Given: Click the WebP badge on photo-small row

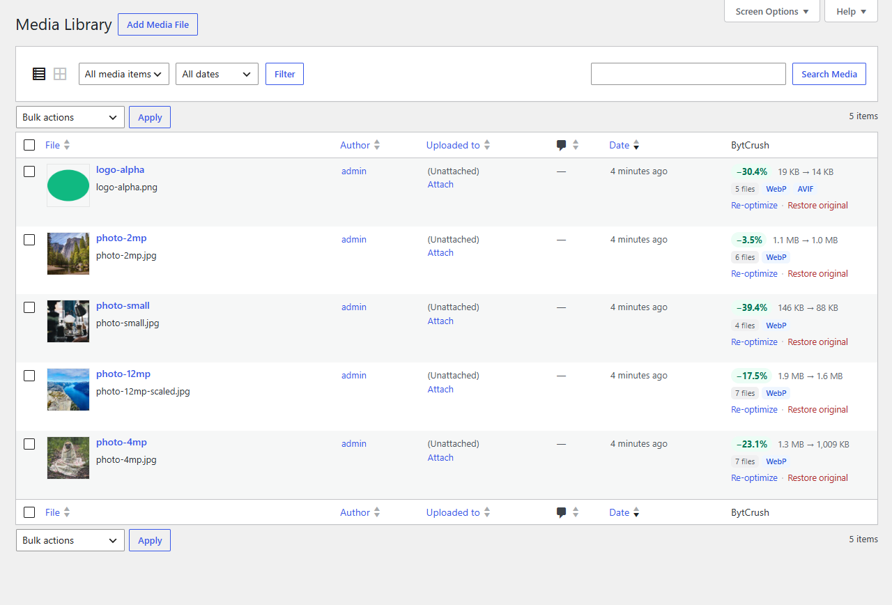Looking at the screenshot, I should click(776, 326).
